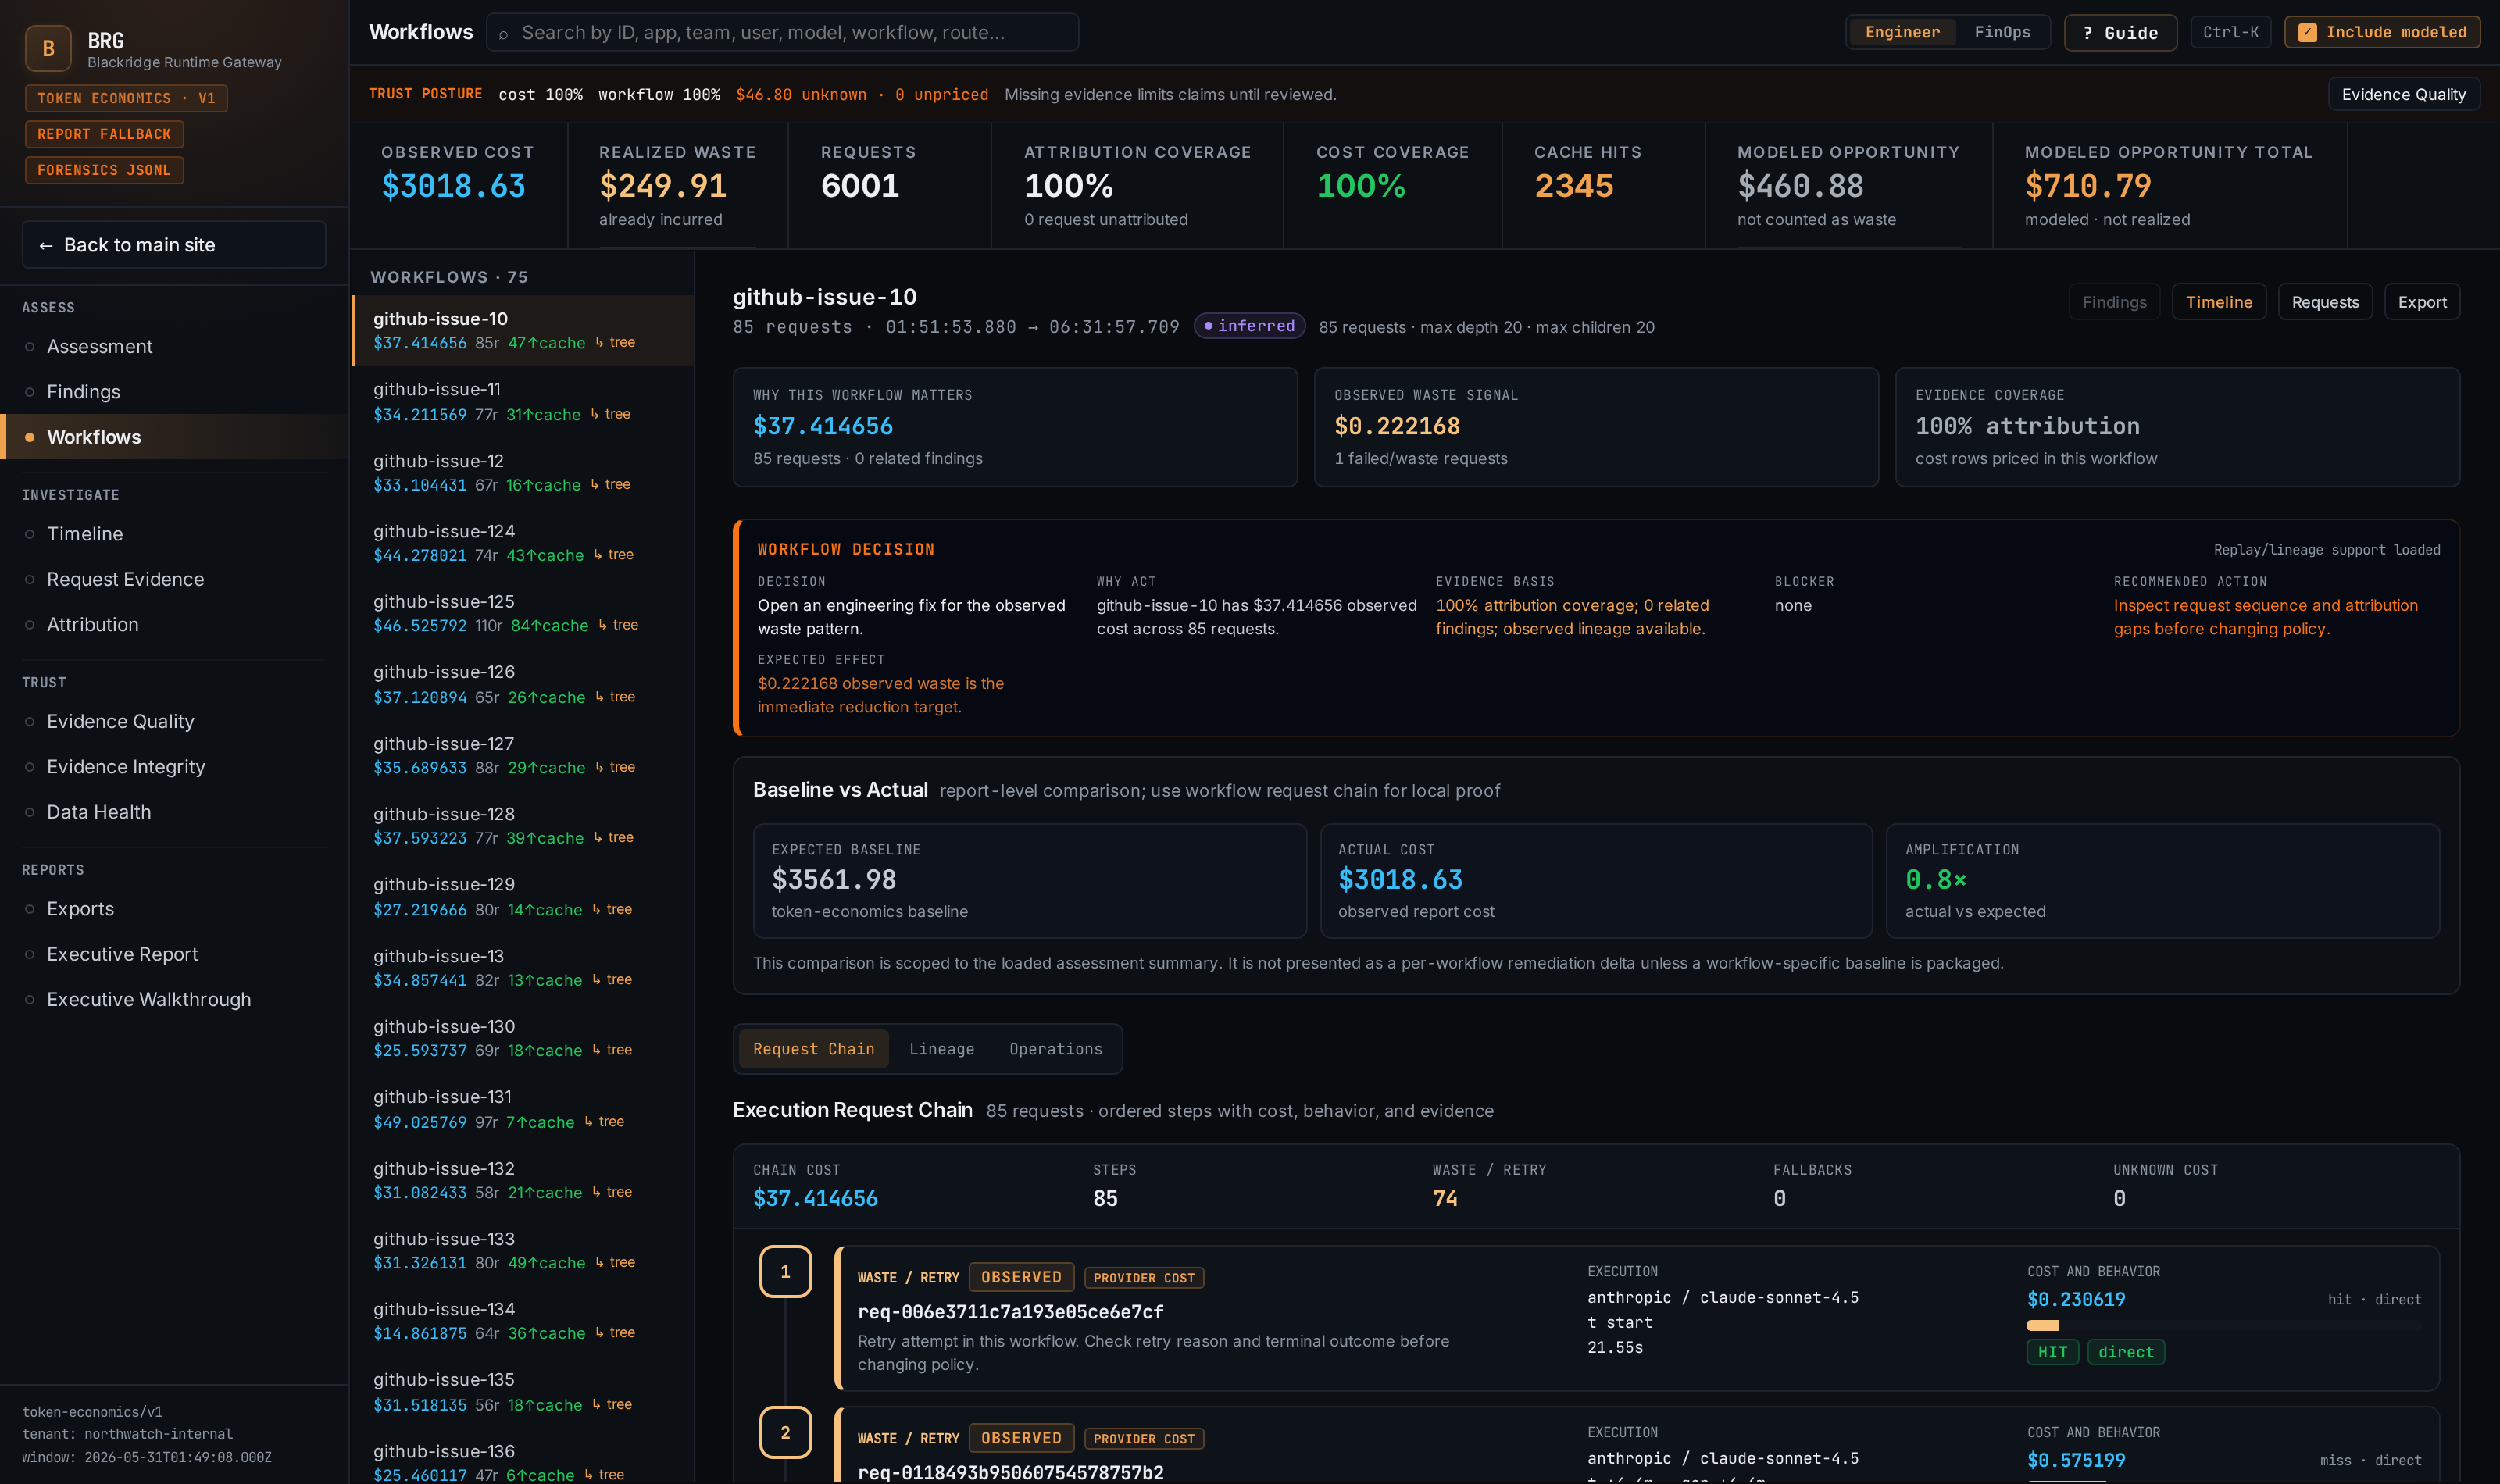Click the Realized Waste $249.91 tile
This screenshot has height=1484, width=2500.
677,186
